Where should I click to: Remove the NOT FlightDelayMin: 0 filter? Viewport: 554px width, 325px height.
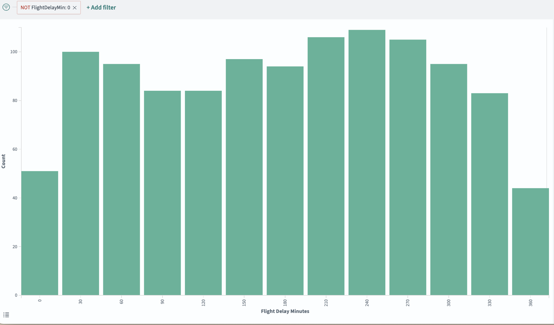point(75,8)
